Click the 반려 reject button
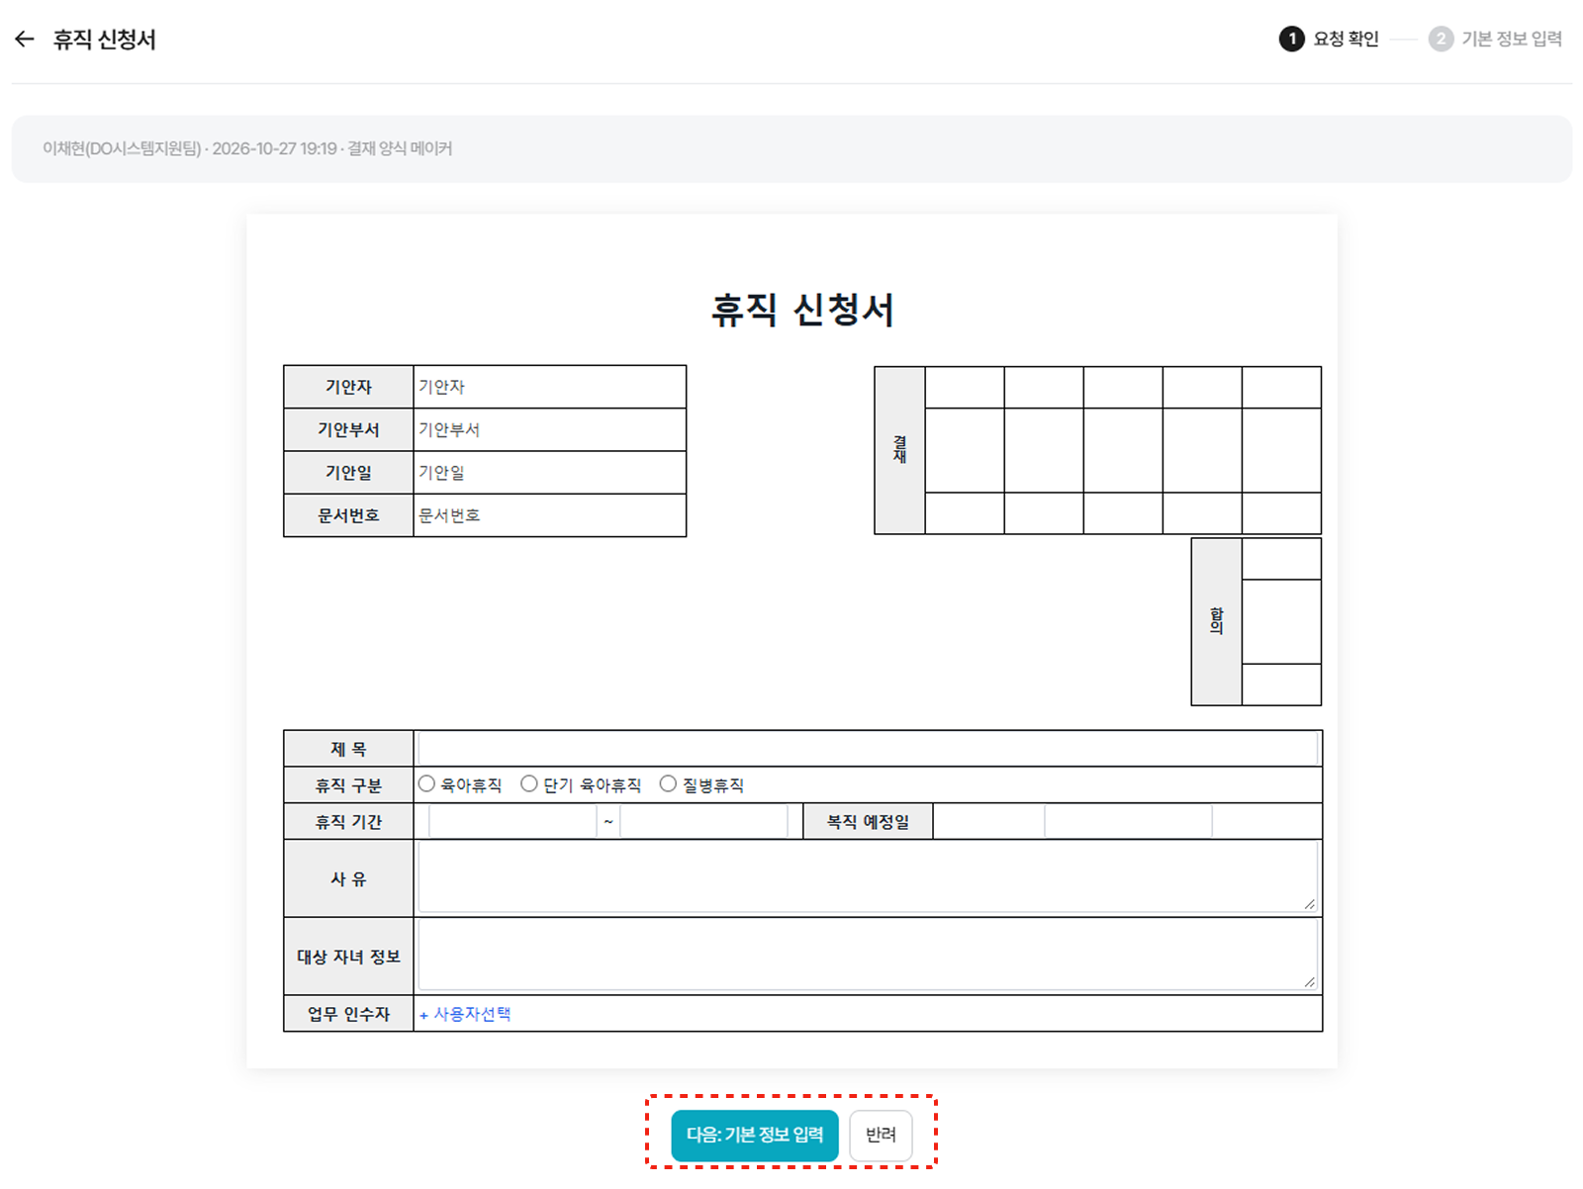 coord(881,1135)
